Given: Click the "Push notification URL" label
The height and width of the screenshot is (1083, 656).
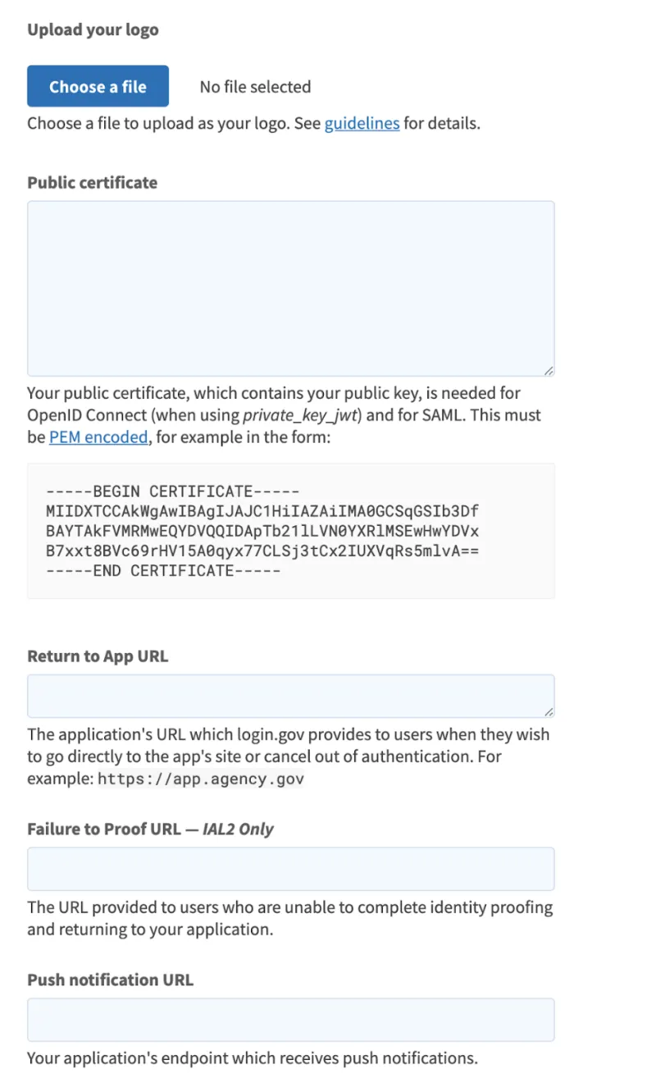Looking at the screenshot, I should [x=110, y=980].
